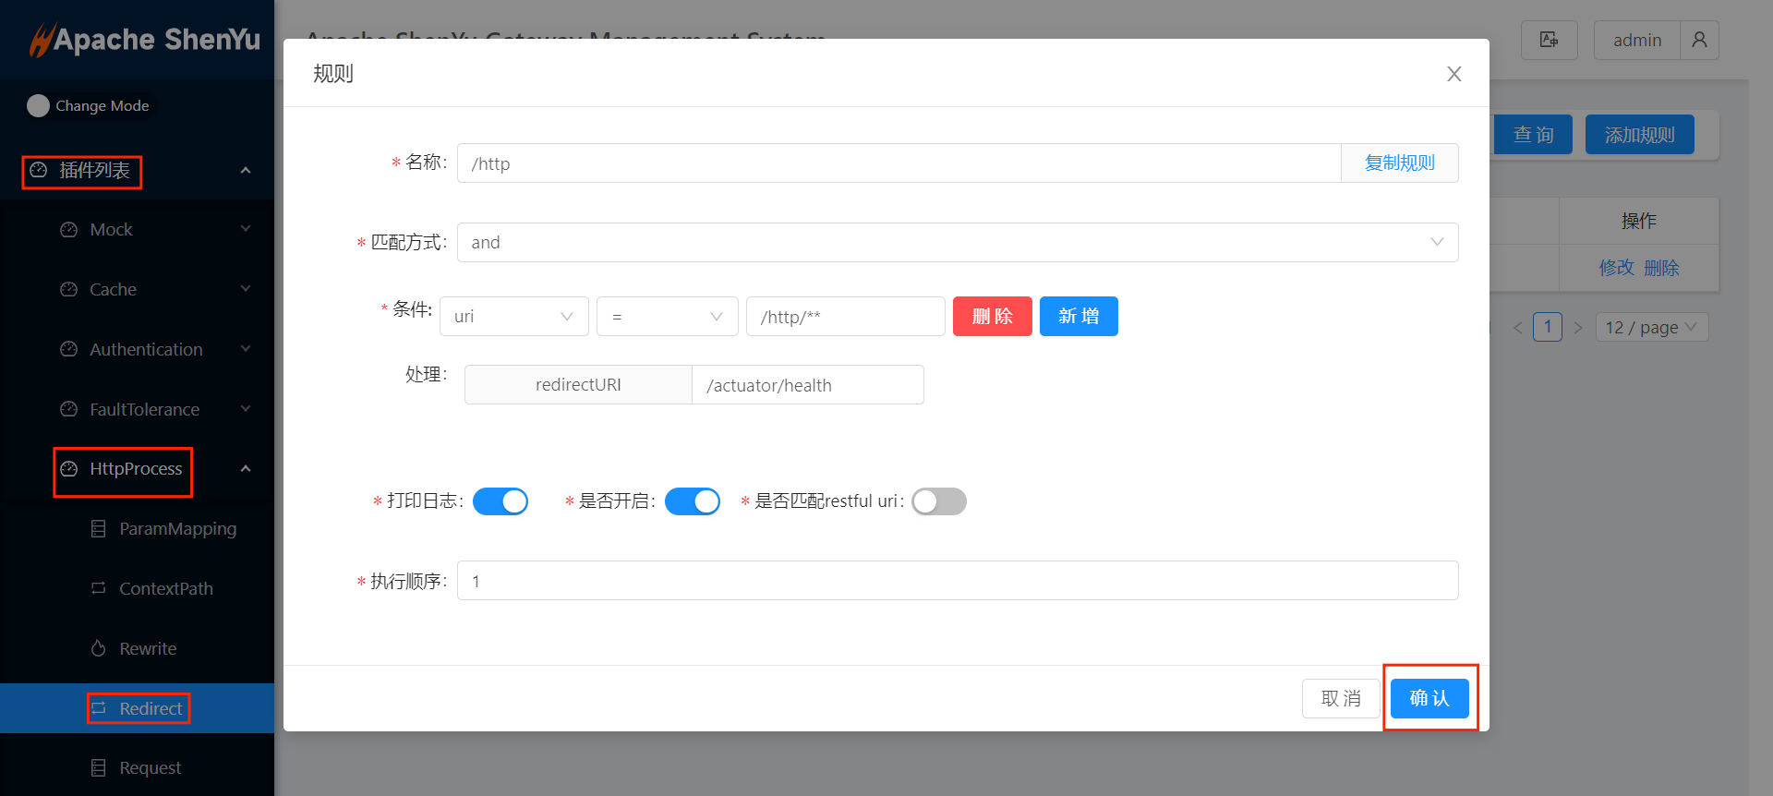Click the admin user avatar icon

pos(1699,40)
